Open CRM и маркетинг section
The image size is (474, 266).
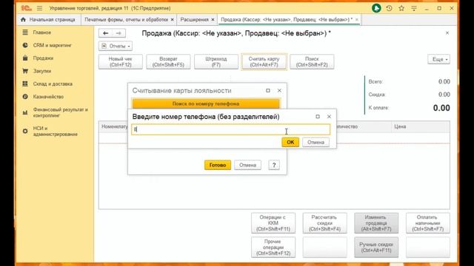click(x=52, y=45)
